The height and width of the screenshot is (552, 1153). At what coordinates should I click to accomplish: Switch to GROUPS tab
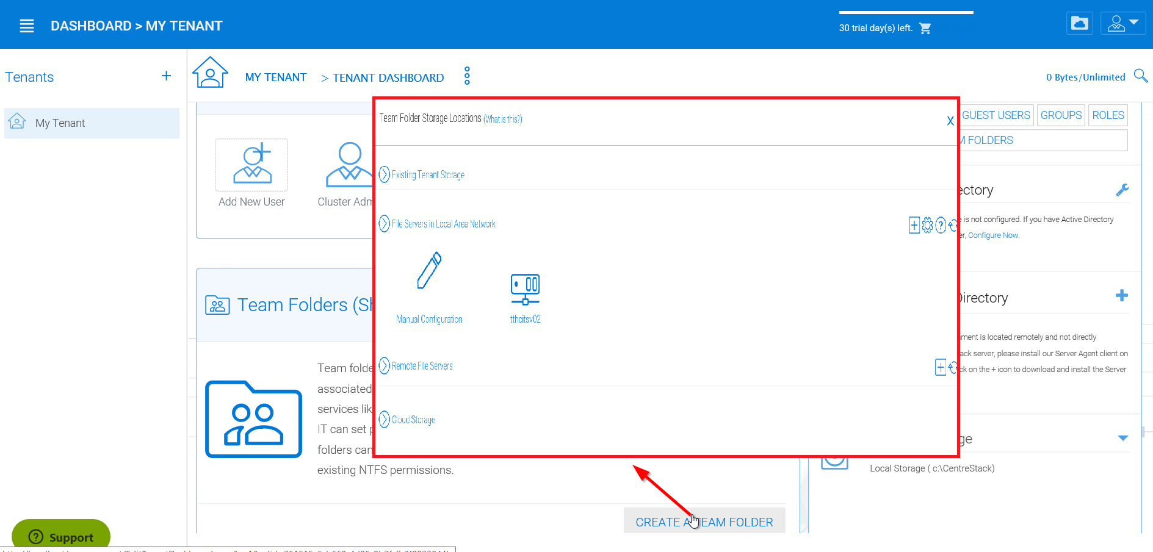(x=1061, y=115)
